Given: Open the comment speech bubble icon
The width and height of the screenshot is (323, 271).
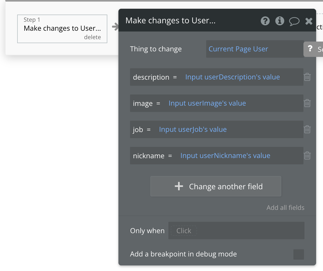Looking at the screenshot, I should click(294, 21).
